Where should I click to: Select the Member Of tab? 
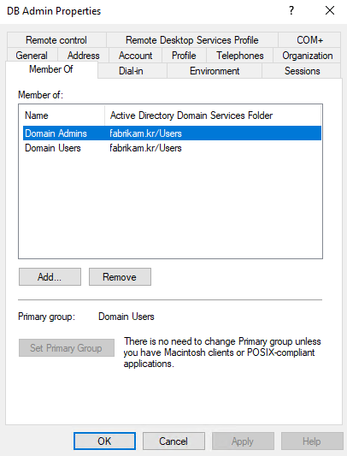(51, 69)
